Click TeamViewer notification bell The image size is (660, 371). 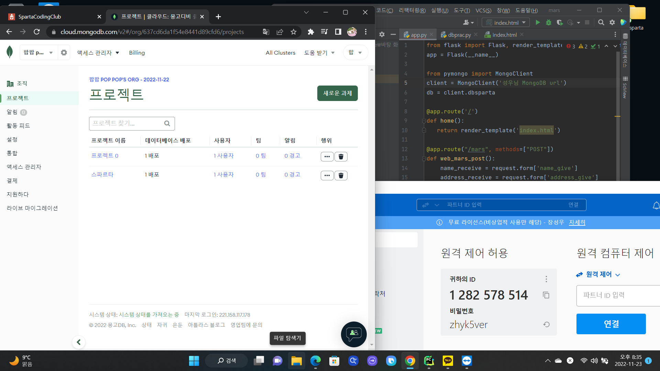click(656, 205)
